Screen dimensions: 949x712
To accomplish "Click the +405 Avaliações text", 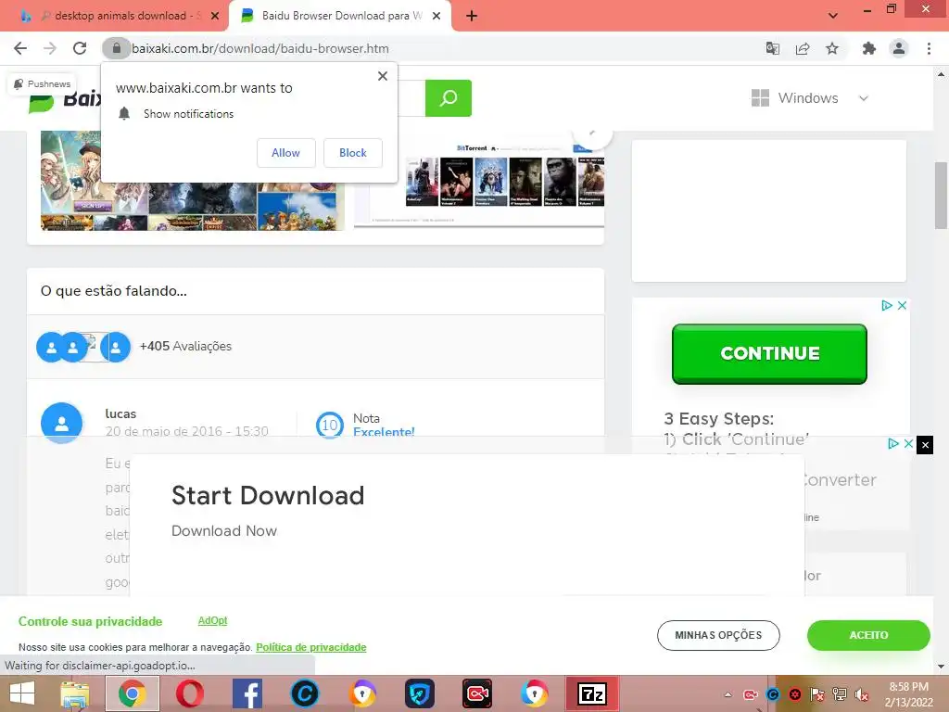I will 185,347.
